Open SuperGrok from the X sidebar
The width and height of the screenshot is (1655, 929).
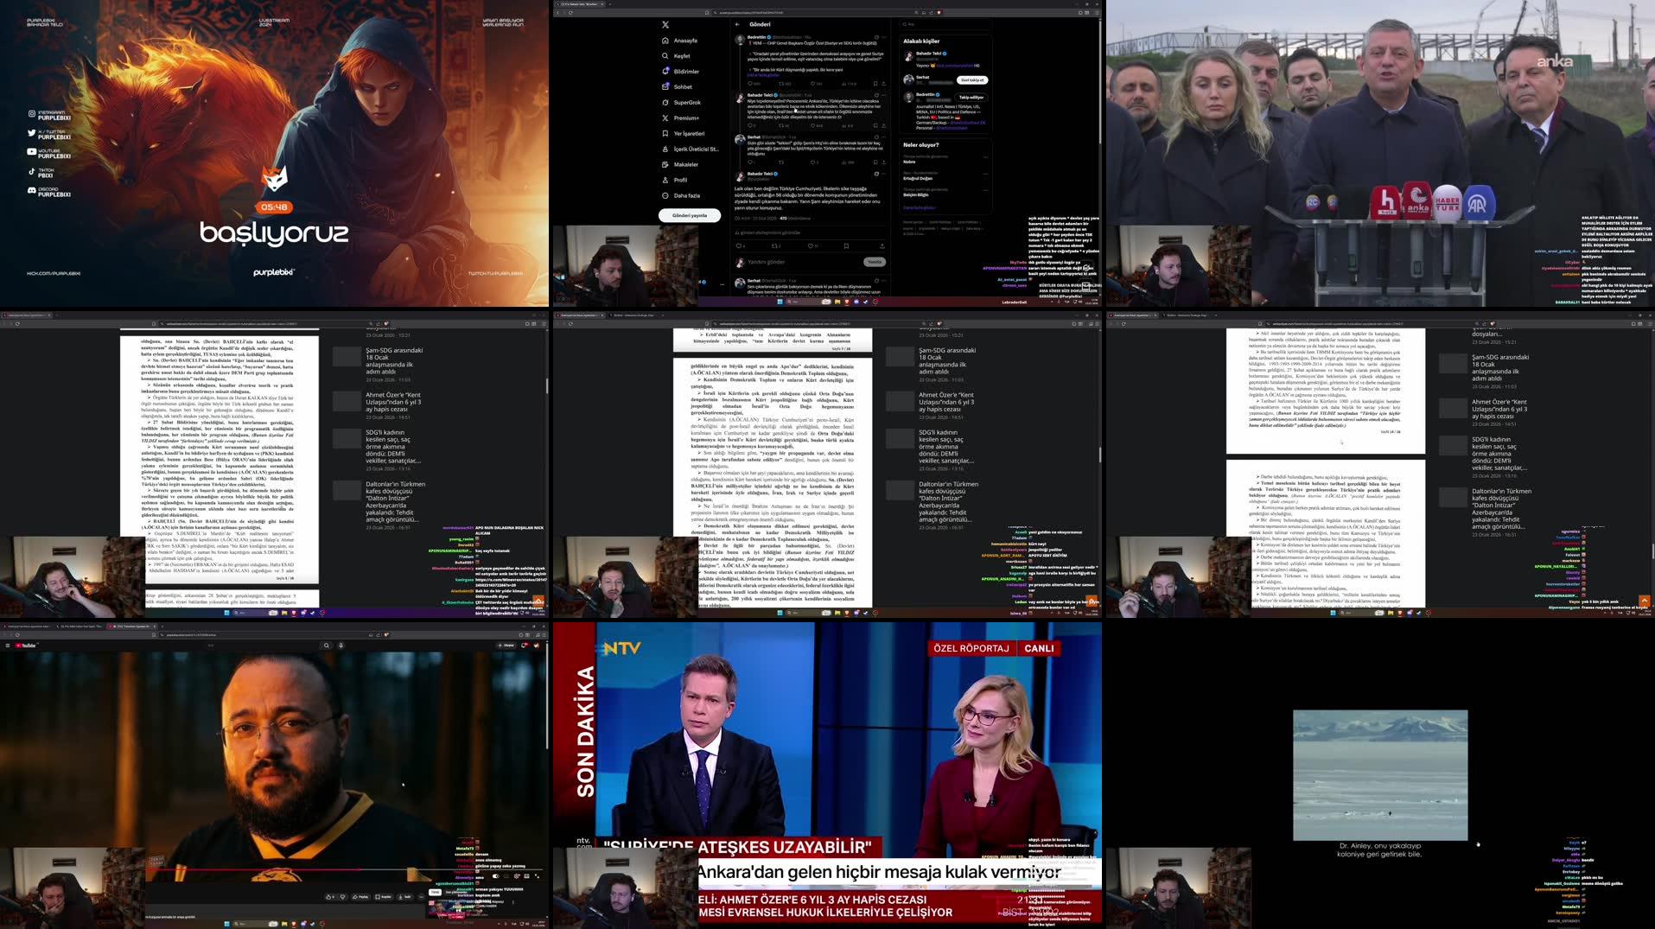665,103
